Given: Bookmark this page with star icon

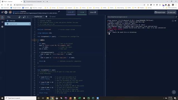Looking at the screenshot, I should point(144,5).
